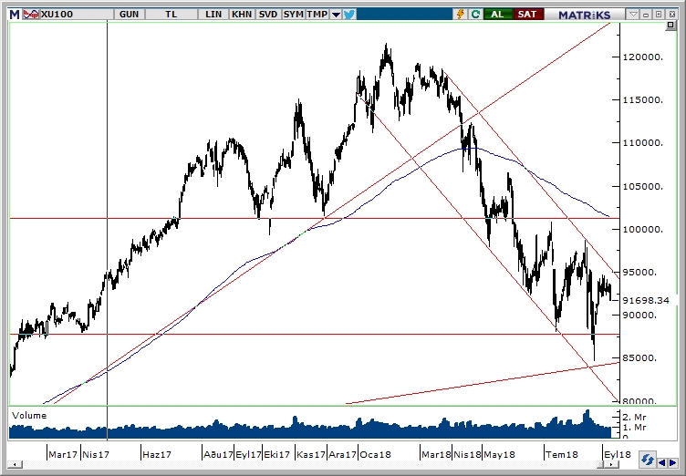Click the current price label 91698.34
The image size is (686, 476).
tap(646, 301)
